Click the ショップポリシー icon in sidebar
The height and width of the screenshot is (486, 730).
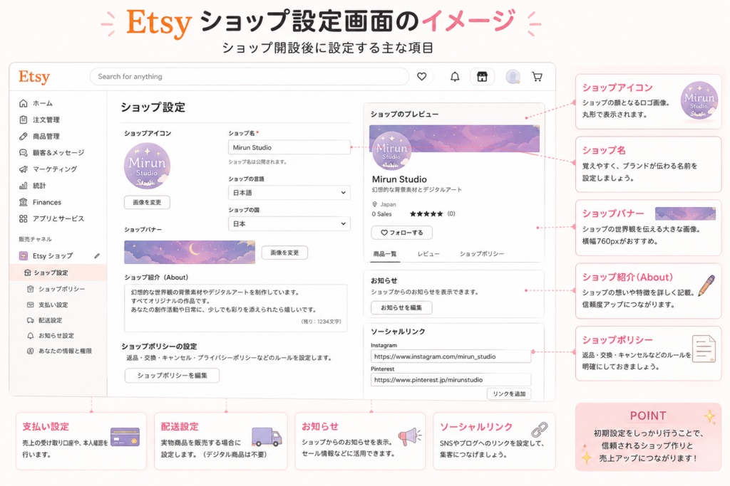pos(30,289)
